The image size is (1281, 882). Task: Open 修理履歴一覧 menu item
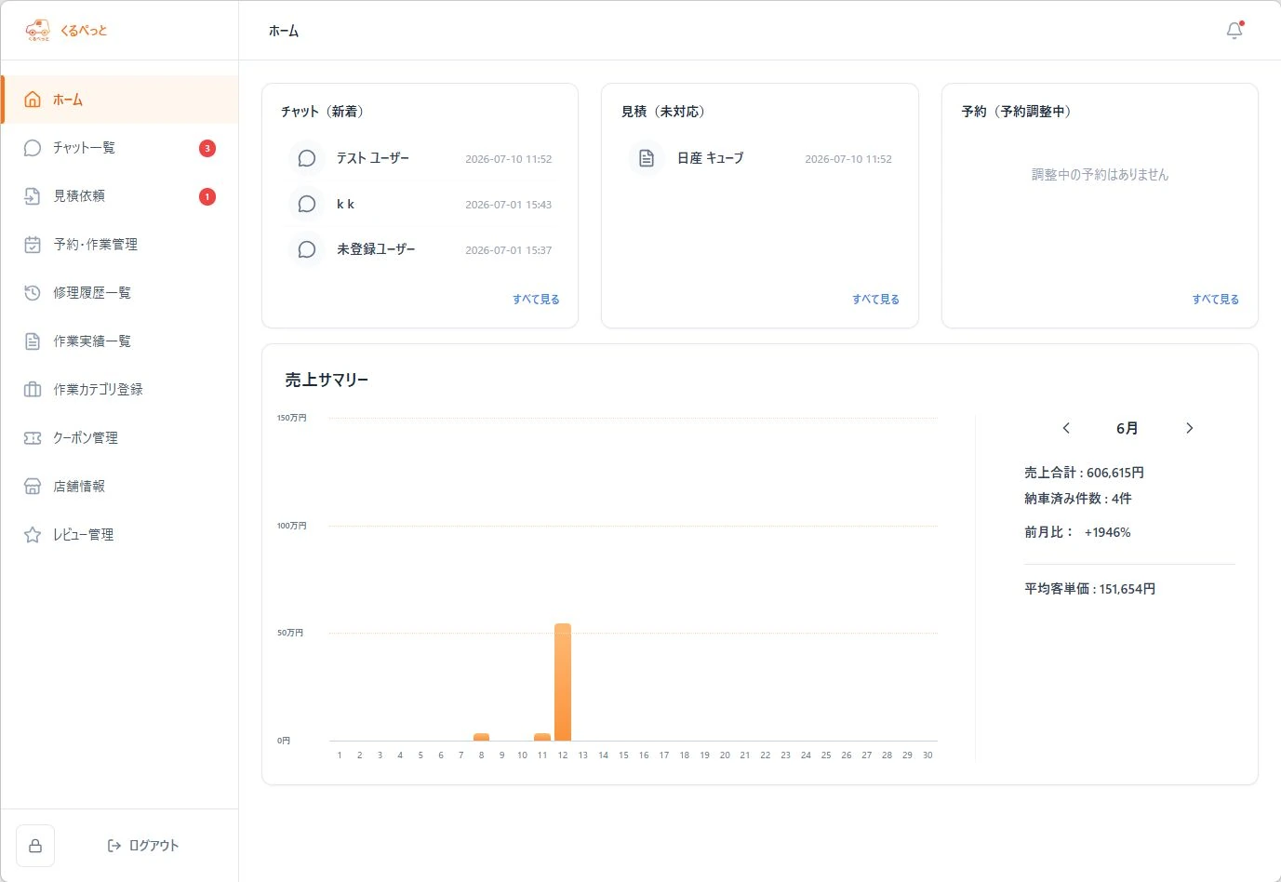click(x=120, y=293)
